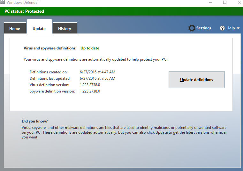This screenshot has width=243, height=171.
Task: Open the Settings link text
Action: [x=204, y=28]
